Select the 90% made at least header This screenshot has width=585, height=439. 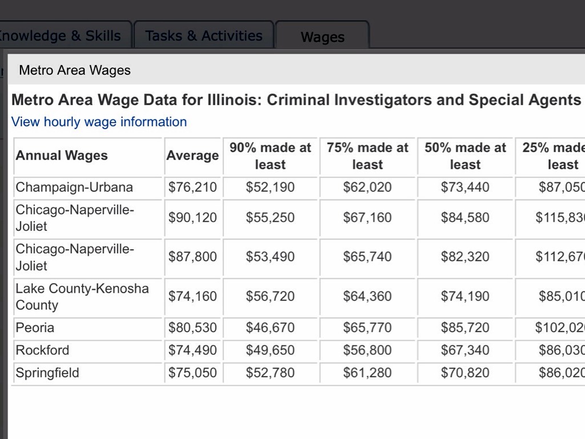(270, 156)
